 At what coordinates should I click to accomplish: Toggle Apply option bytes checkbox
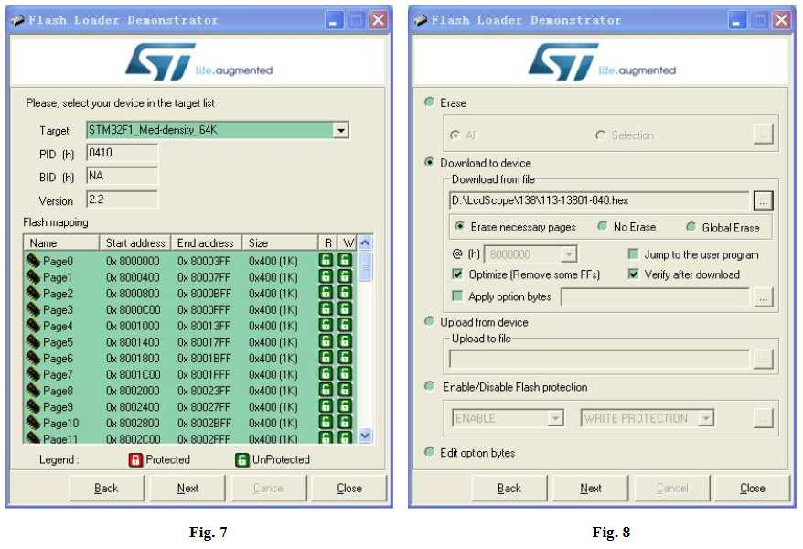(457, 296)
